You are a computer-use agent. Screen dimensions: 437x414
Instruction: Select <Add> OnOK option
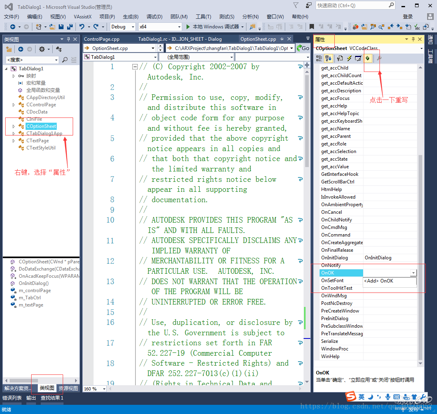pos(389,281)
